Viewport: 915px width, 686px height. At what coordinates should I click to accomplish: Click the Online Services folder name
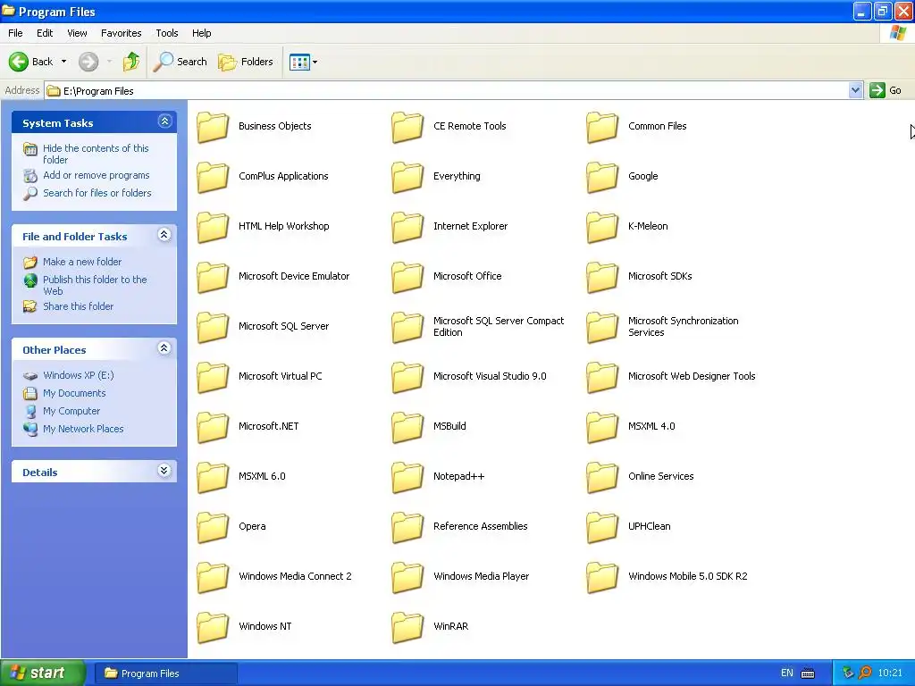click(660, 476)
